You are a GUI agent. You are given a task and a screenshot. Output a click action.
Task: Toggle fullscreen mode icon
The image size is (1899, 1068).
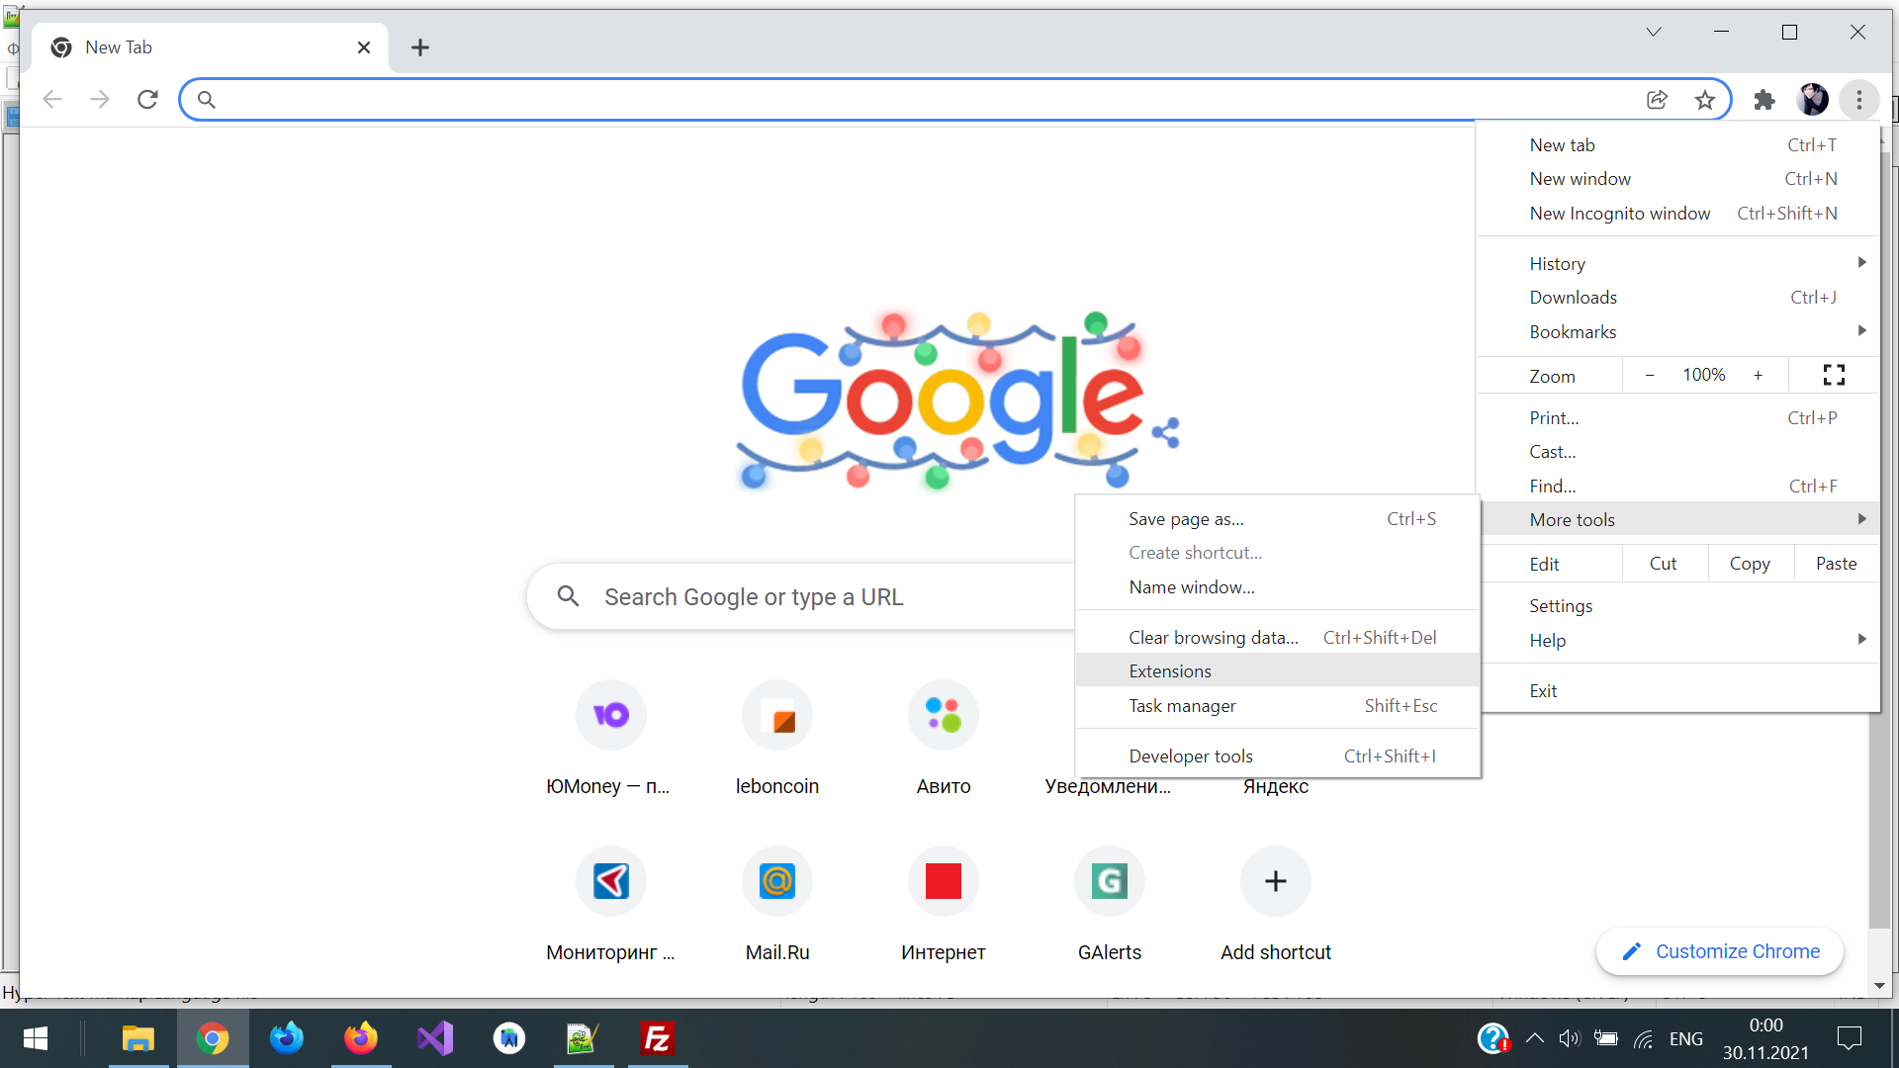click(1834, 375)
